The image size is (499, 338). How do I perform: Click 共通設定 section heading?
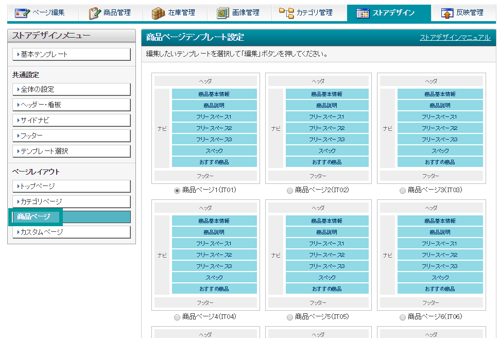pyautogui.click(x=26, y=75)
